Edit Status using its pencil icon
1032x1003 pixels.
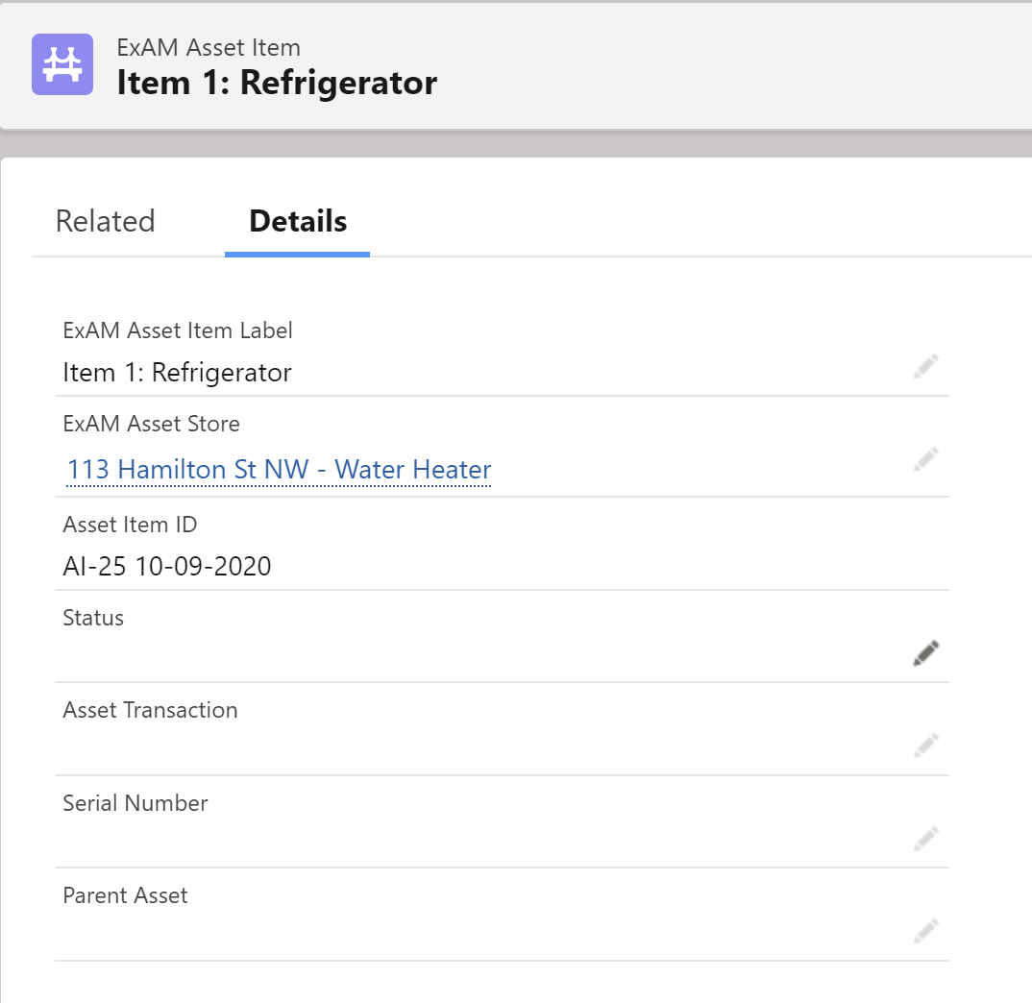tap(925, 653)
